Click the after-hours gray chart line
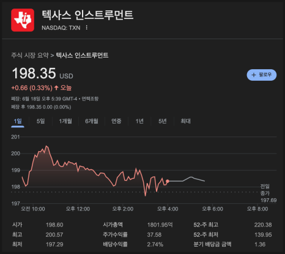 (x=187, y=179)
